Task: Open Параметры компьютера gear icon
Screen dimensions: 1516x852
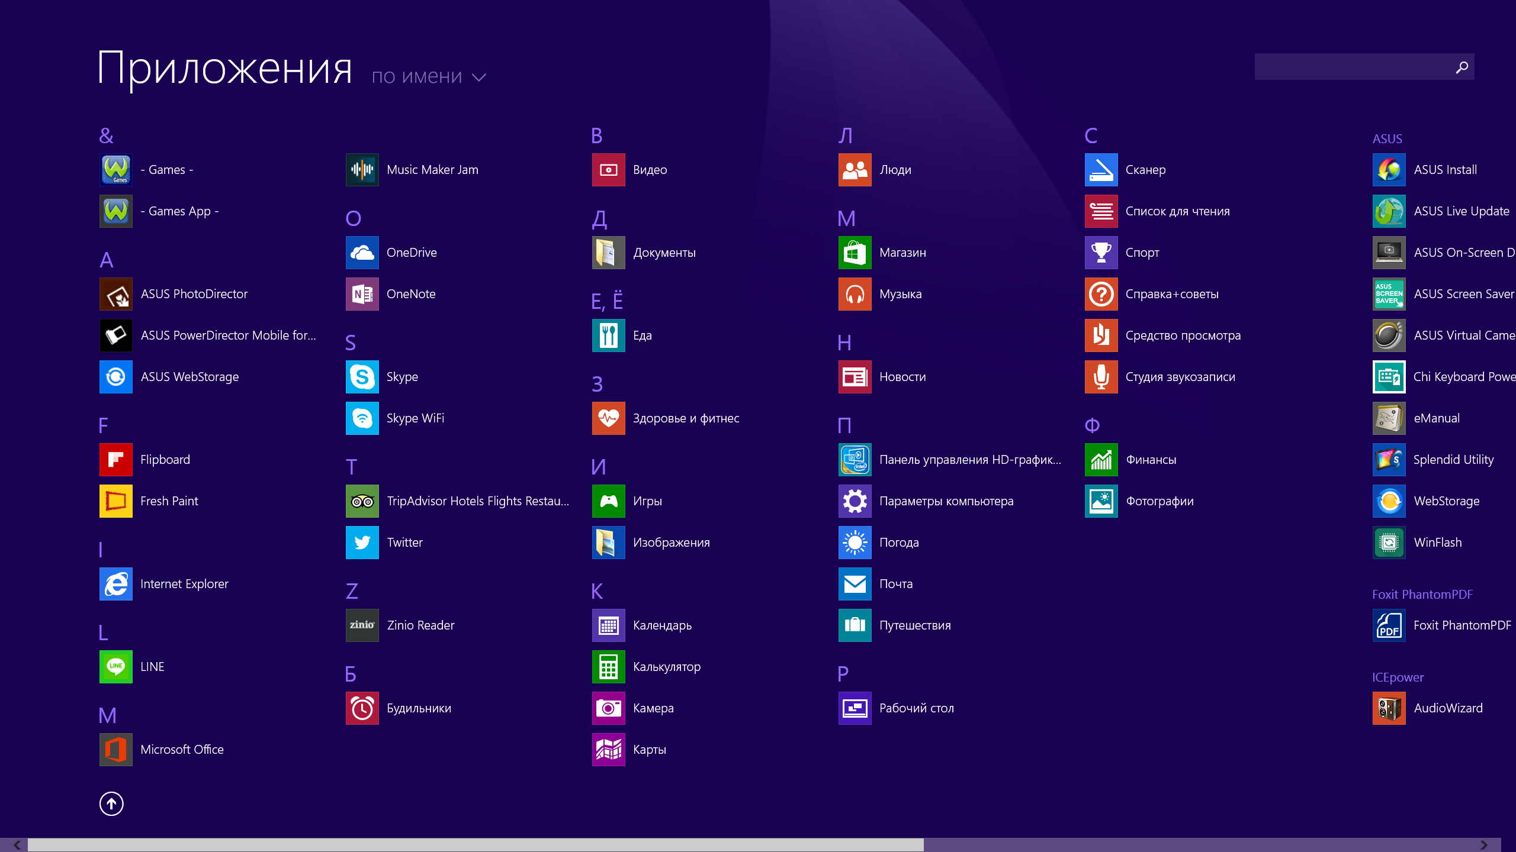Action: tap(855, 501)
